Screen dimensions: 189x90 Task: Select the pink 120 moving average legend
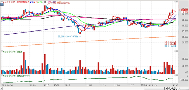point(49,2)
